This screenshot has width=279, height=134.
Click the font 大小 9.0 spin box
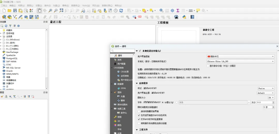(x=266, y=102)
